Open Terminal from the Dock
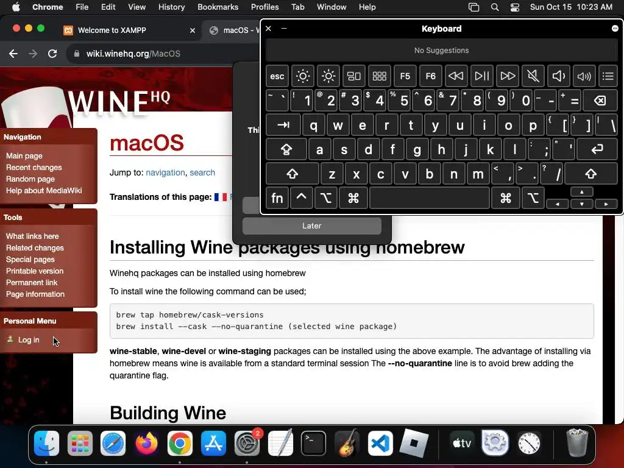The image size is (624, 468). 313,444
